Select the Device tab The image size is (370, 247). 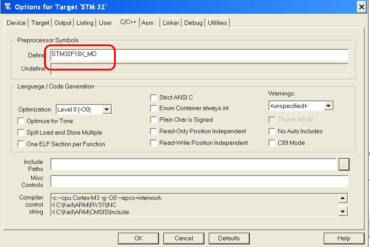(16, 23)
